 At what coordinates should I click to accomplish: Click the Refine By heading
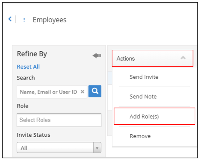[32, 54]
